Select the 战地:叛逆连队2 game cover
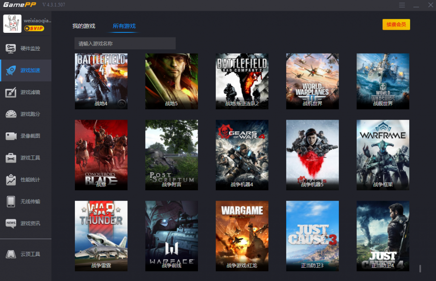Screen dimensions: 436x281 (x=242, y=81)
